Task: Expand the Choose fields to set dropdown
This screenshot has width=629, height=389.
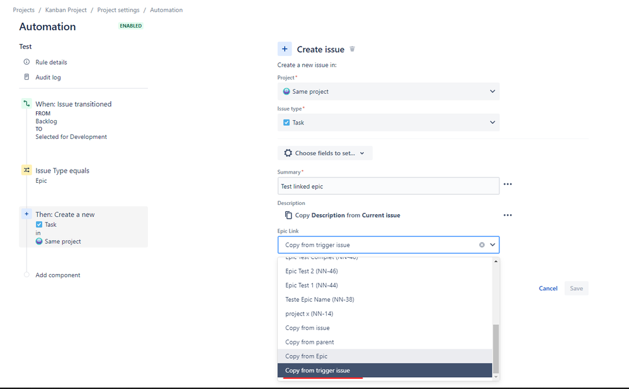Action: [325, 153]
